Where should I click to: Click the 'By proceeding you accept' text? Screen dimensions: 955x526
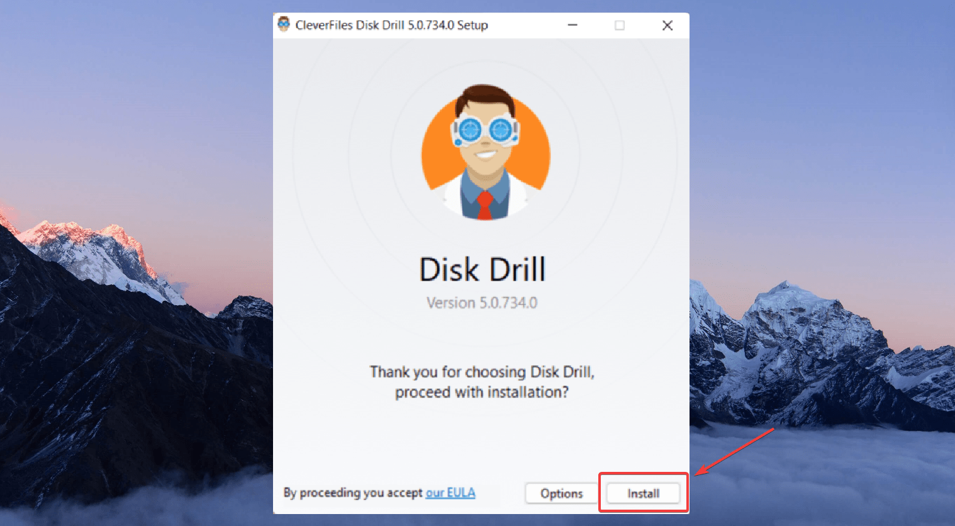[x=353, y=493]
